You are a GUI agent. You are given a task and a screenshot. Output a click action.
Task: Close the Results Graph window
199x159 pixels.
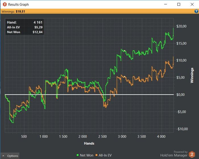pos(192,4)
